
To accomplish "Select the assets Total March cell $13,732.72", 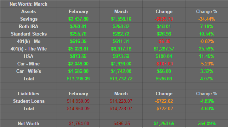I will click(121, 79).
